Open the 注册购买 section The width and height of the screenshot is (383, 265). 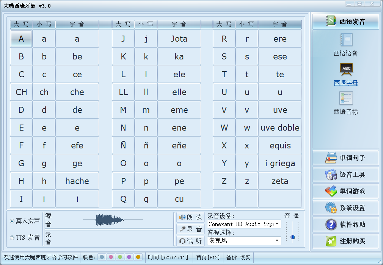(346, 241)
